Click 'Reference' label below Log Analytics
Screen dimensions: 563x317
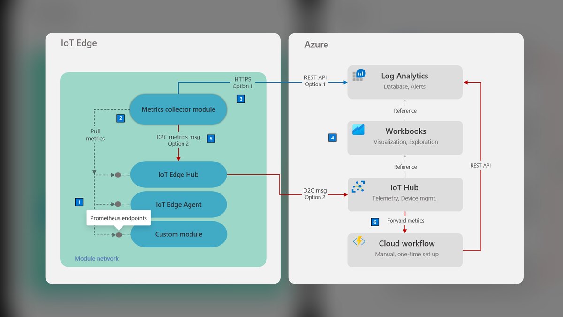405,111
